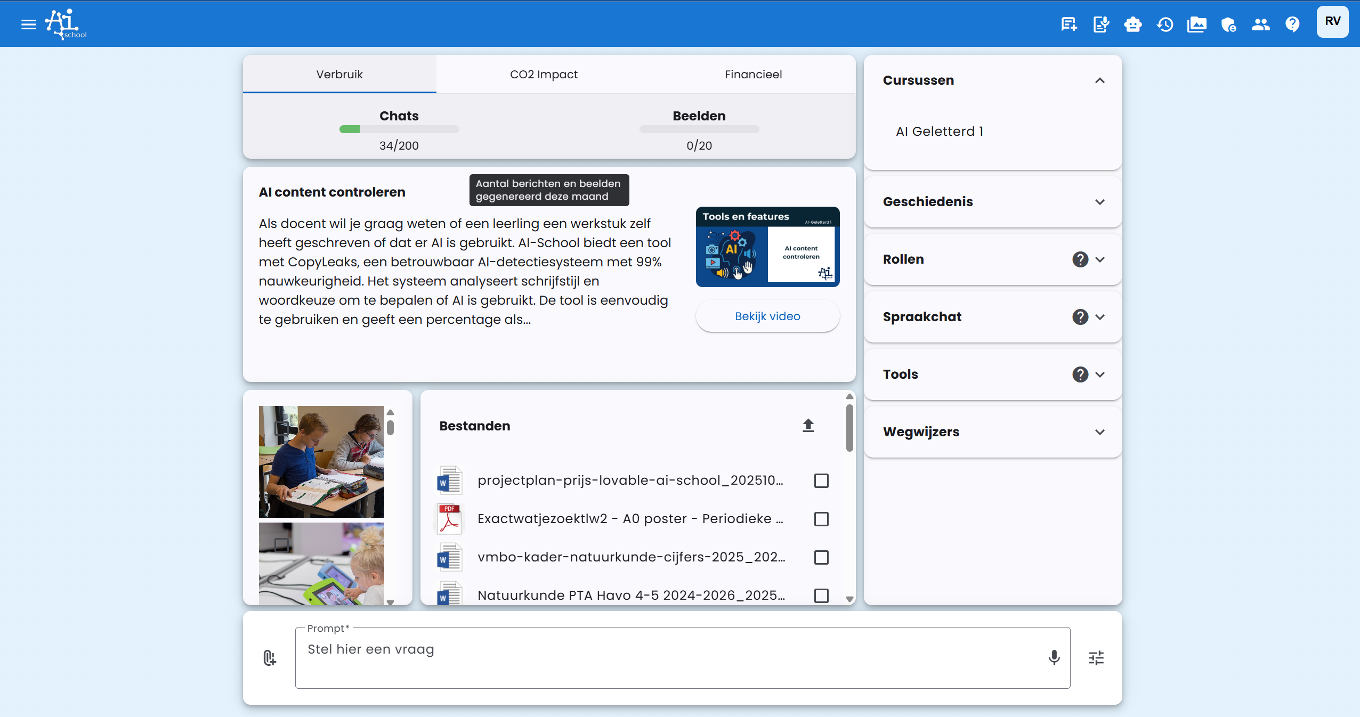Open the Financieel tab

(x=752, y=74)
